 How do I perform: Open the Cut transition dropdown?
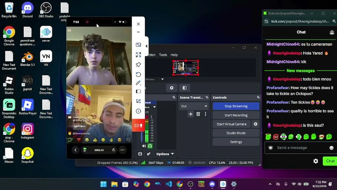click(x=194, y=106)
